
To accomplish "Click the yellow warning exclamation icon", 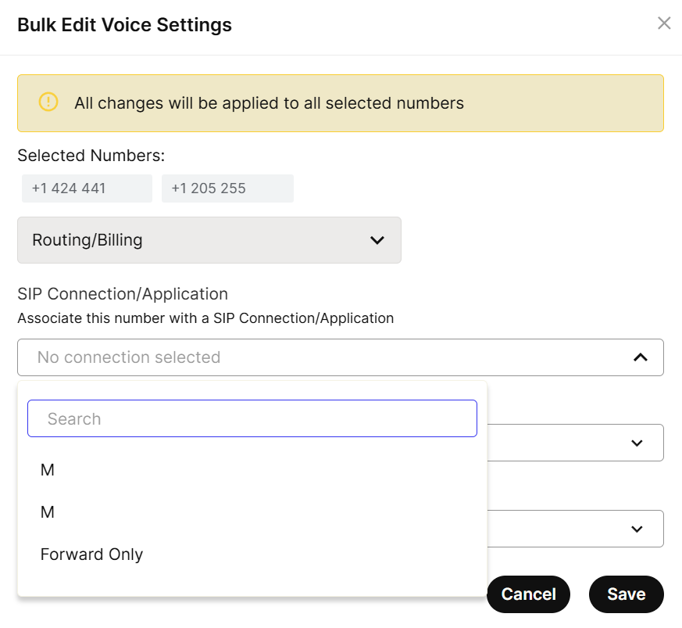I will click(x=48, y=102).
